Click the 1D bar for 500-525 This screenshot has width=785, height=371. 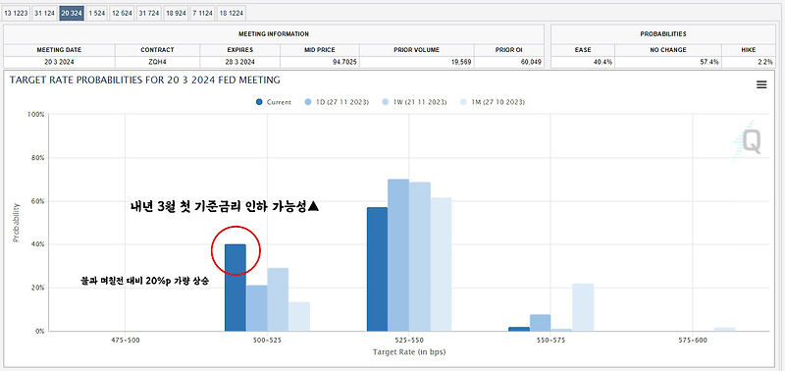[x=256, y=308]
